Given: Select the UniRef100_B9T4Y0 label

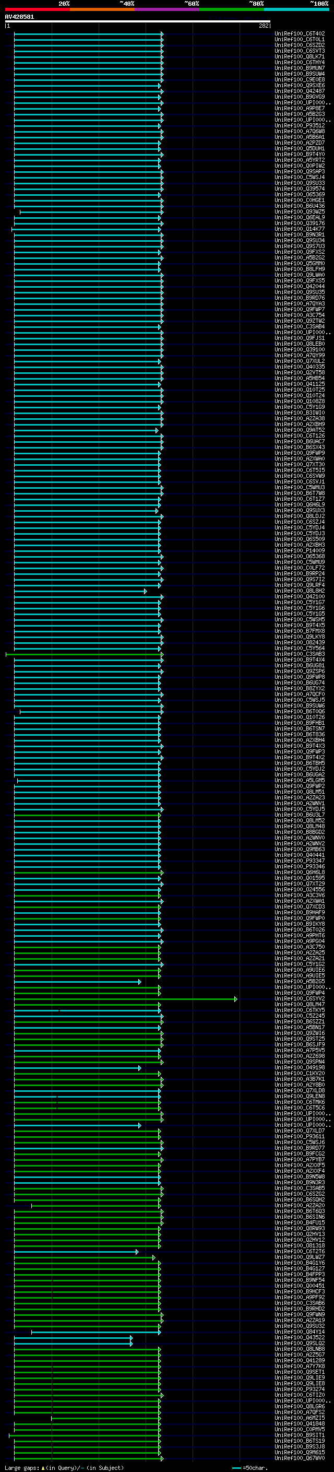Looking at the screenshot, I should 300,154.
